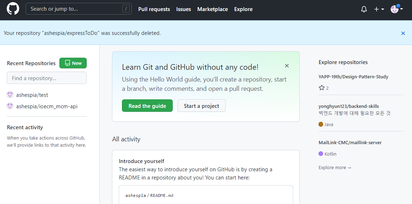Click the Korean description under backend-skills
The width and height of the screenshot is (412, 204).
(x=355, y=114)
